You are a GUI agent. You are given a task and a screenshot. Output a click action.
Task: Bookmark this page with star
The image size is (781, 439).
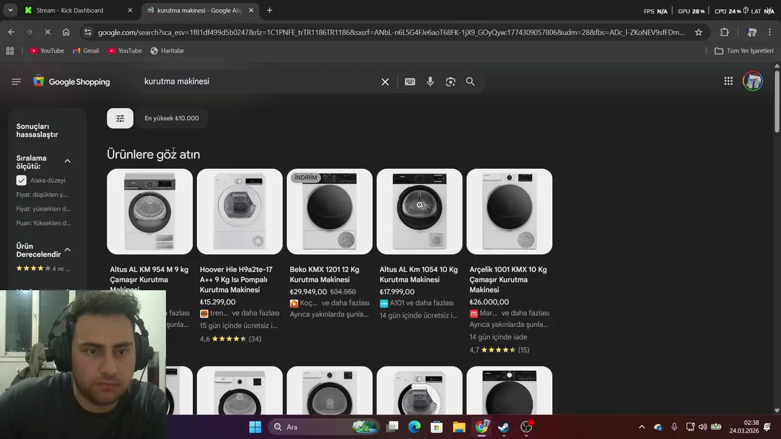[699, 32]
